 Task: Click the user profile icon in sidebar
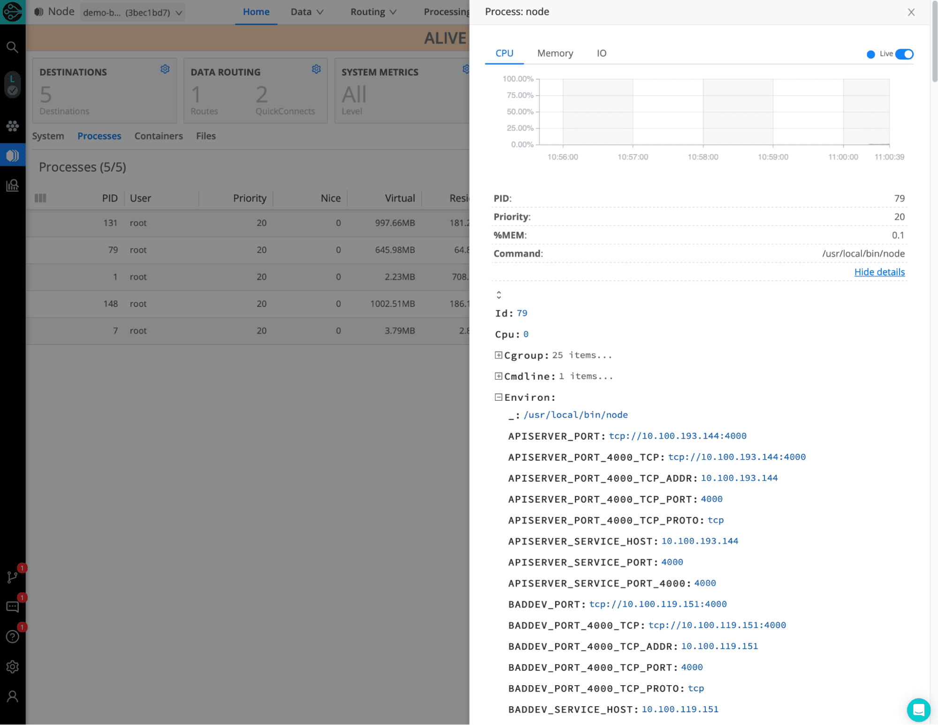point(12,696)
